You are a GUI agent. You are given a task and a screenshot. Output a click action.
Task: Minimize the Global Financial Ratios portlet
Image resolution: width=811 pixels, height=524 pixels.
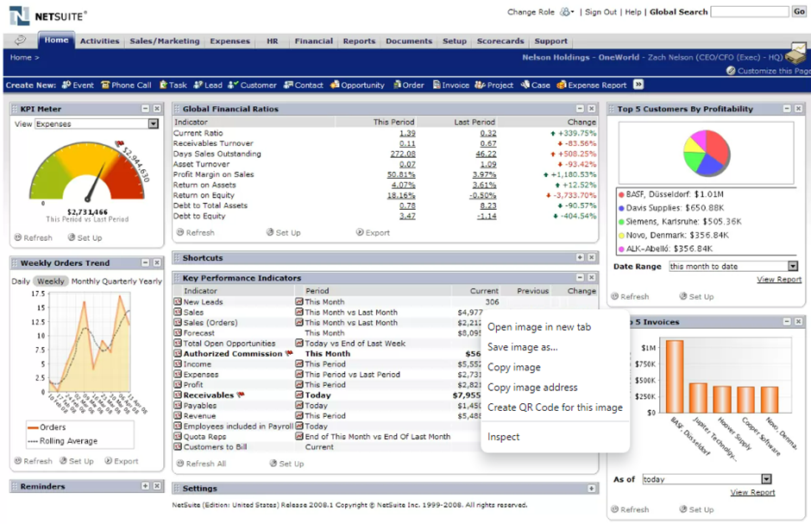tap(580, 109)
